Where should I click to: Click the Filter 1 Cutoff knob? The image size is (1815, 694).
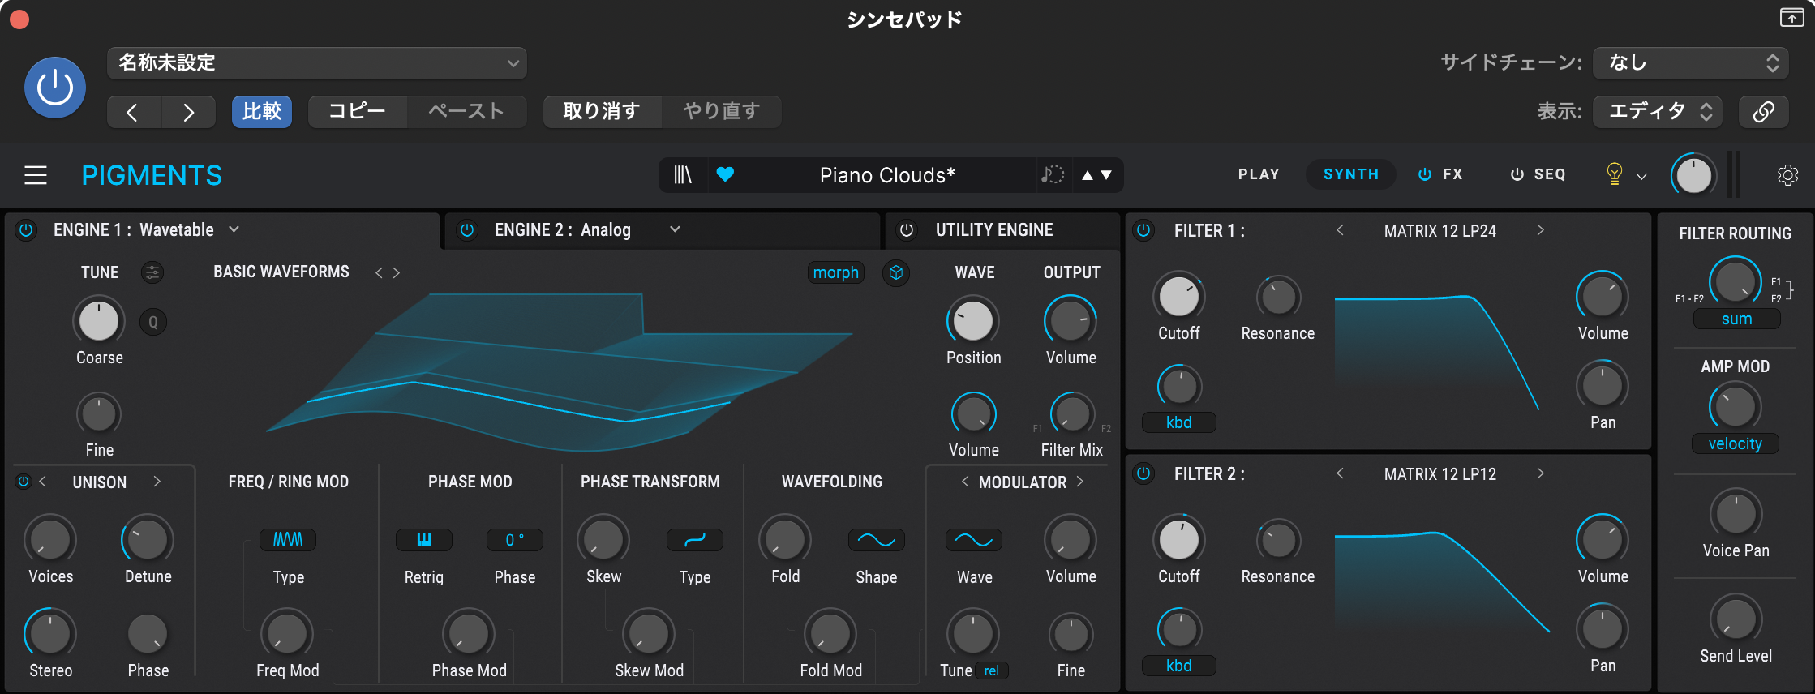click(x=1178, y=297)
